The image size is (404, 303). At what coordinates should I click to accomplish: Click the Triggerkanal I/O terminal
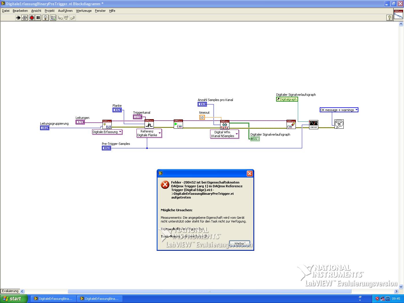click(x=138, y=117)
